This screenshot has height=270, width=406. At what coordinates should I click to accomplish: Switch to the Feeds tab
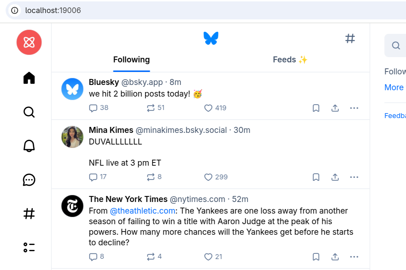[290, 60]
